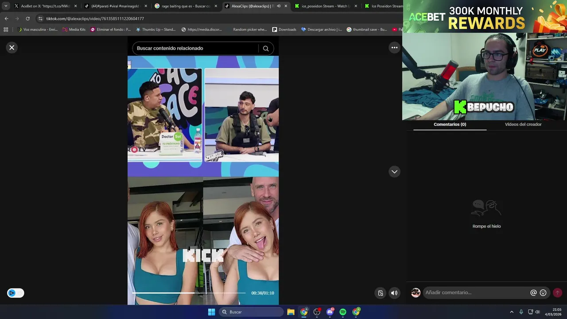This screenshot has width=567, height=319.
Task: Click the site information icon in address bar
Action: pyautogui.click(x=40, y=19)
